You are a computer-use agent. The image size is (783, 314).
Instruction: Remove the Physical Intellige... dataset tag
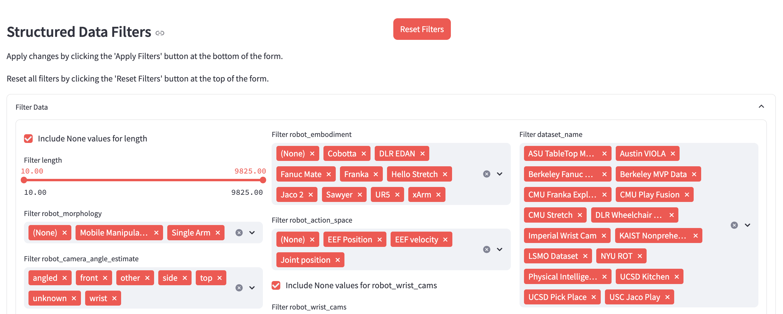click(x=604, y=277)
